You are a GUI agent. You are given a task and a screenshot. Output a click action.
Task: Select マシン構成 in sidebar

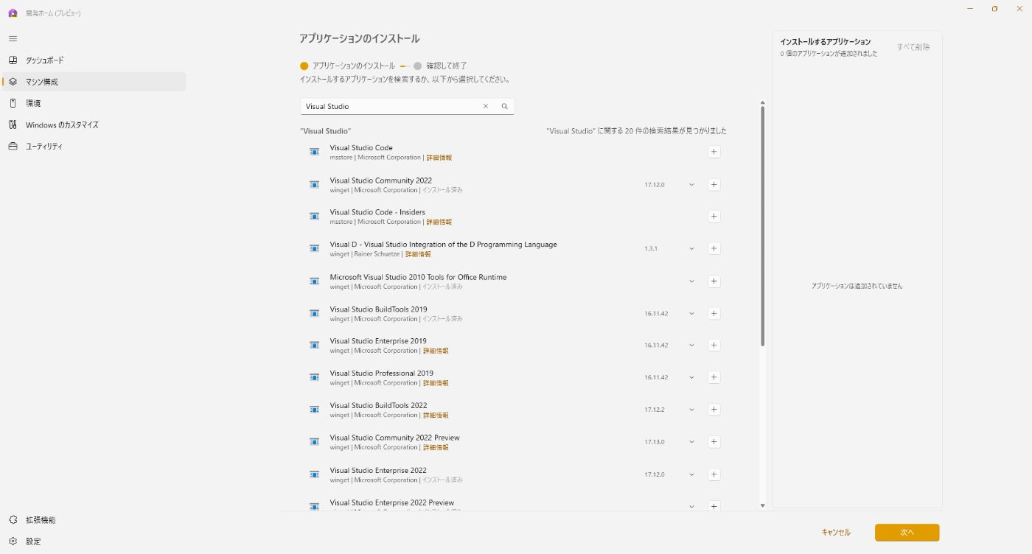click(x=94, y=82)
